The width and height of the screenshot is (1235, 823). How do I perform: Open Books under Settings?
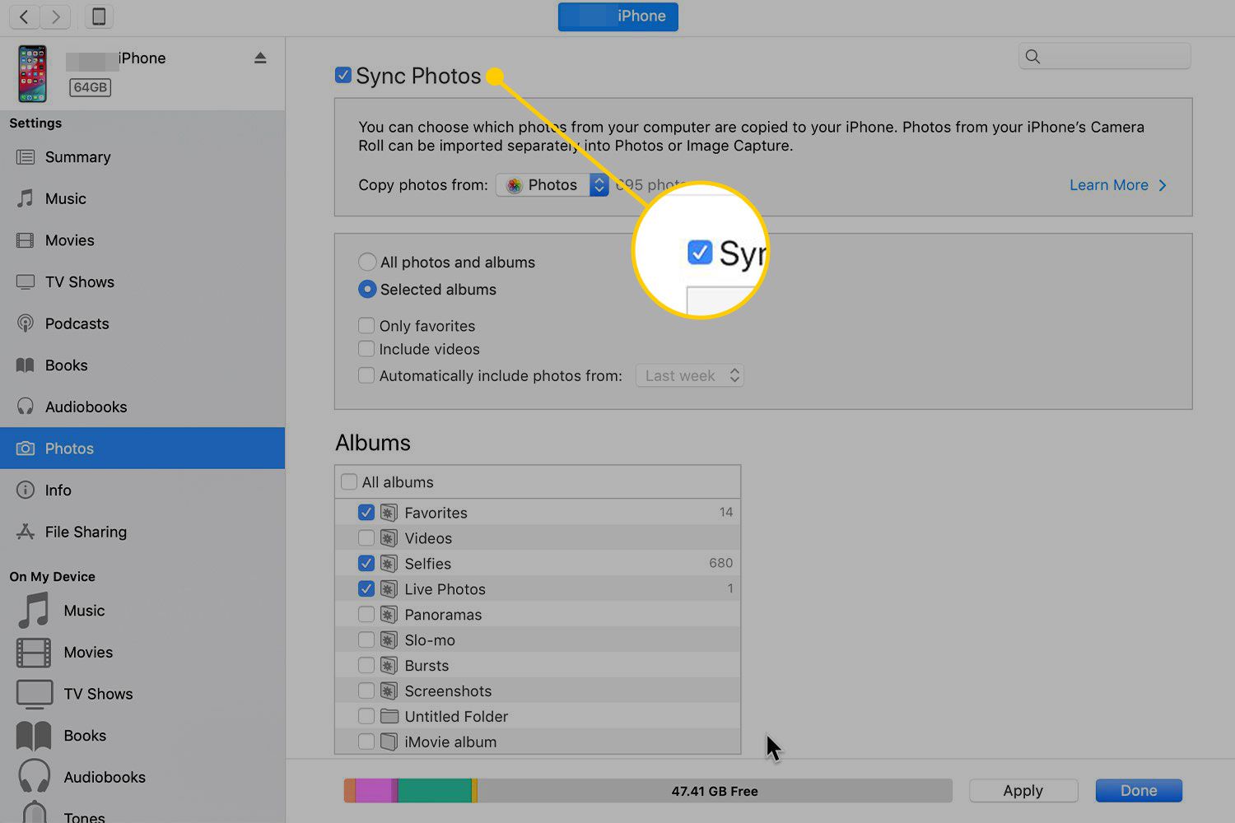pyautogui.click(x=142, y=365)
